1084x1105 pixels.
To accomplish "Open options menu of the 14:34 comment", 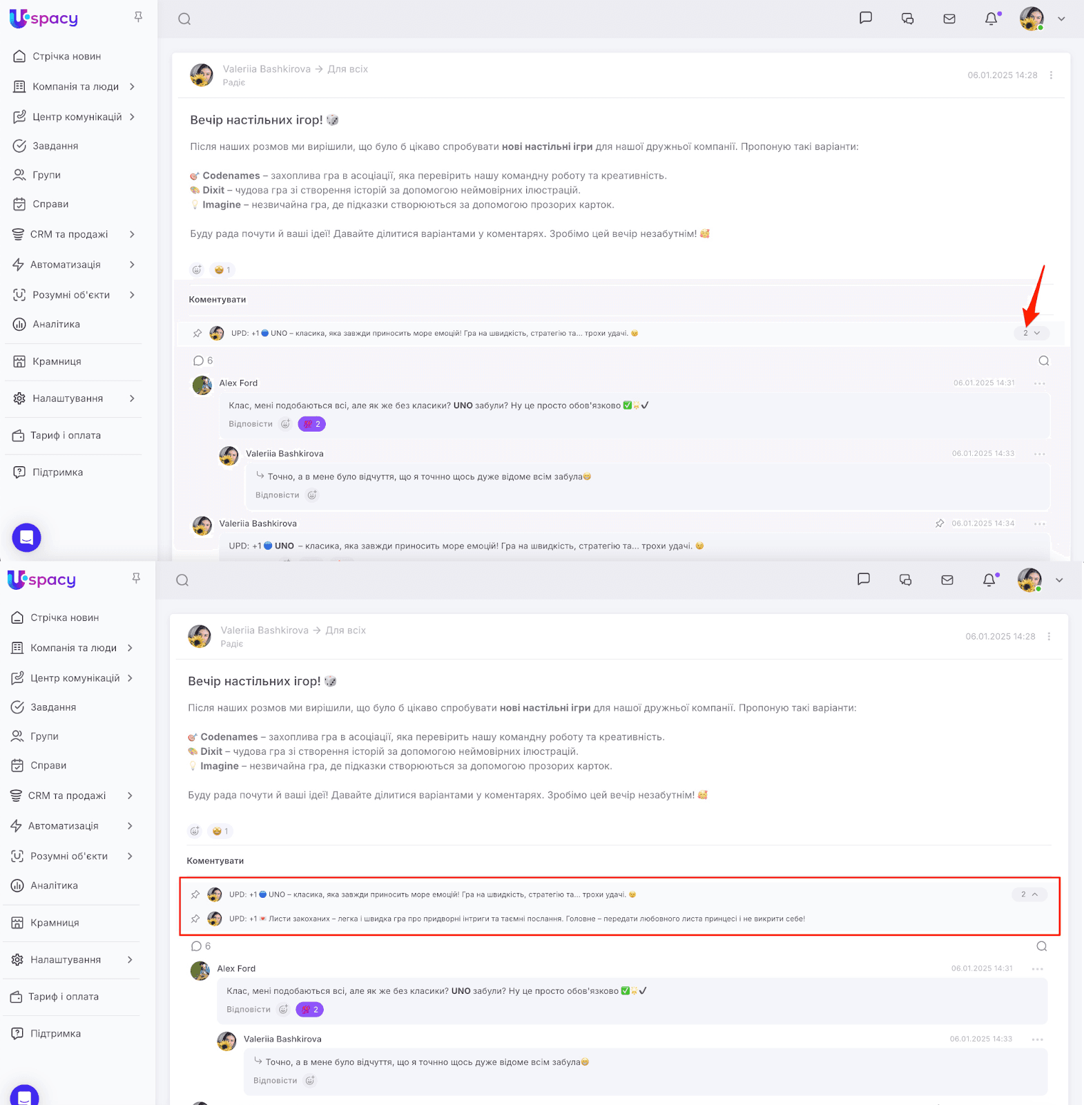I will pos(1040,523).
